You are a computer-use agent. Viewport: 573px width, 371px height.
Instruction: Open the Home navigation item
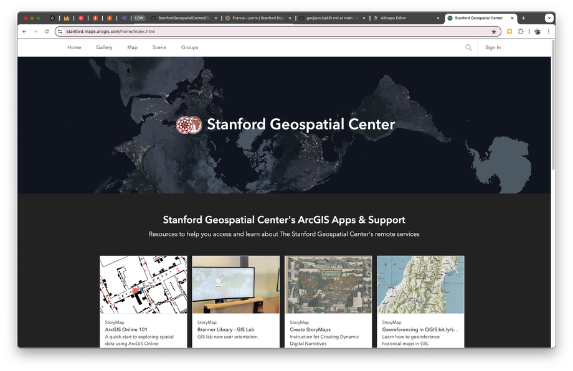point(74,47)
